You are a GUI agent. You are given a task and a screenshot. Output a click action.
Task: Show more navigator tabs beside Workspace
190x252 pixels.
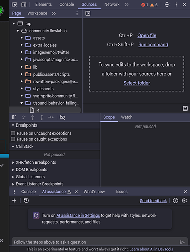tap(54, 13)
